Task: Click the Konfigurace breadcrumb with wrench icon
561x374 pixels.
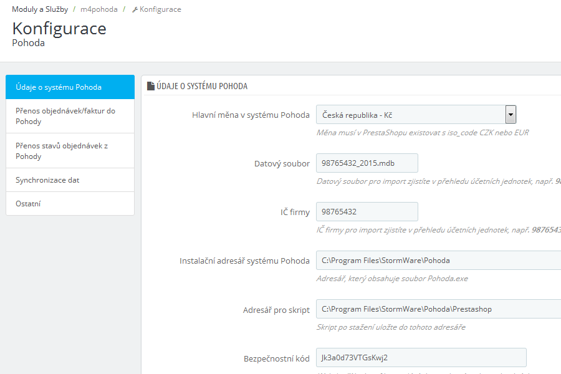Action: pos(156,9)
